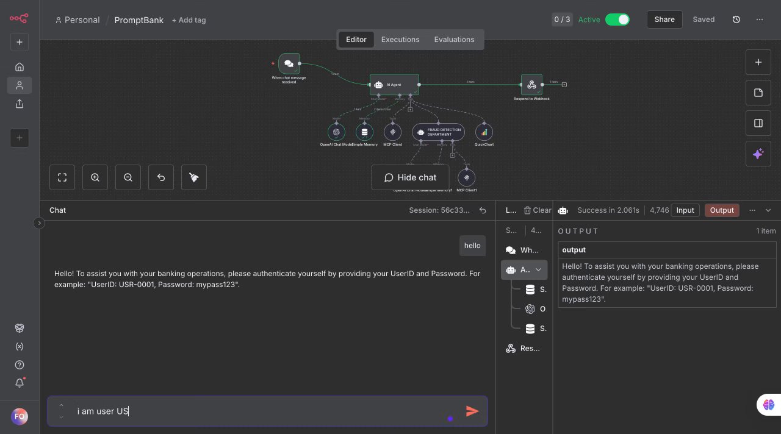Open the notifications bell icon
The height and width of the screenshot is (434, 781).
pyautogui.click(x=20, y=383)
